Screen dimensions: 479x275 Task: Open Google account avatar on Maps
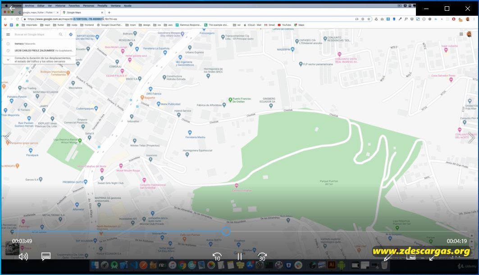pyautogui.click(x=469, y=34)
